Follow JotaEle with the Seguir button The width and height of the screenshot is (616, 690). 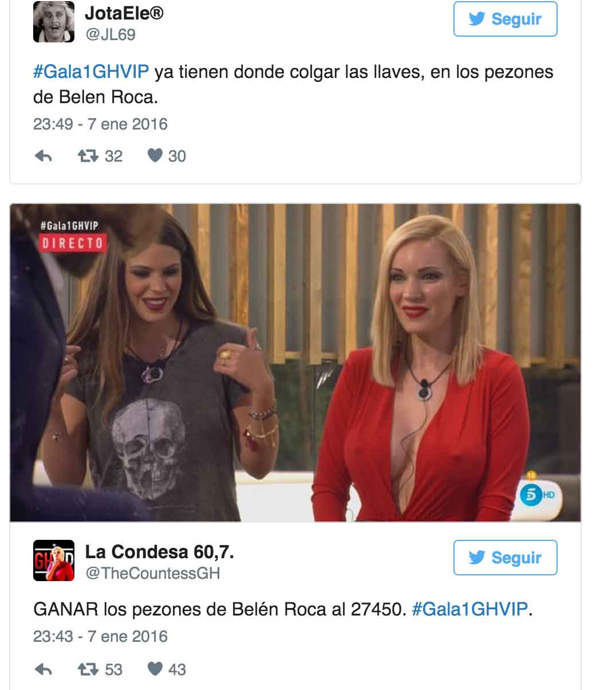click(505, 19)
